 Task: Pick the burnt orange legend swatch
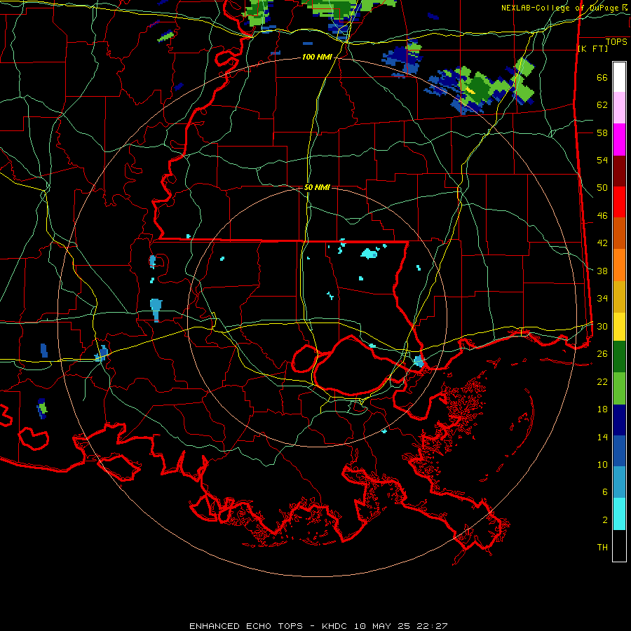(619, 233)
